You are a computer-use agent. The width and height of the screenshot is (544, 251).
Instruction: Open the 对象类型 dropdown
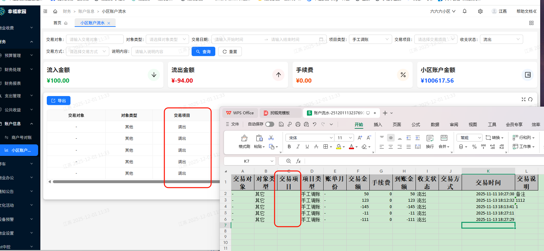point(167,39)
